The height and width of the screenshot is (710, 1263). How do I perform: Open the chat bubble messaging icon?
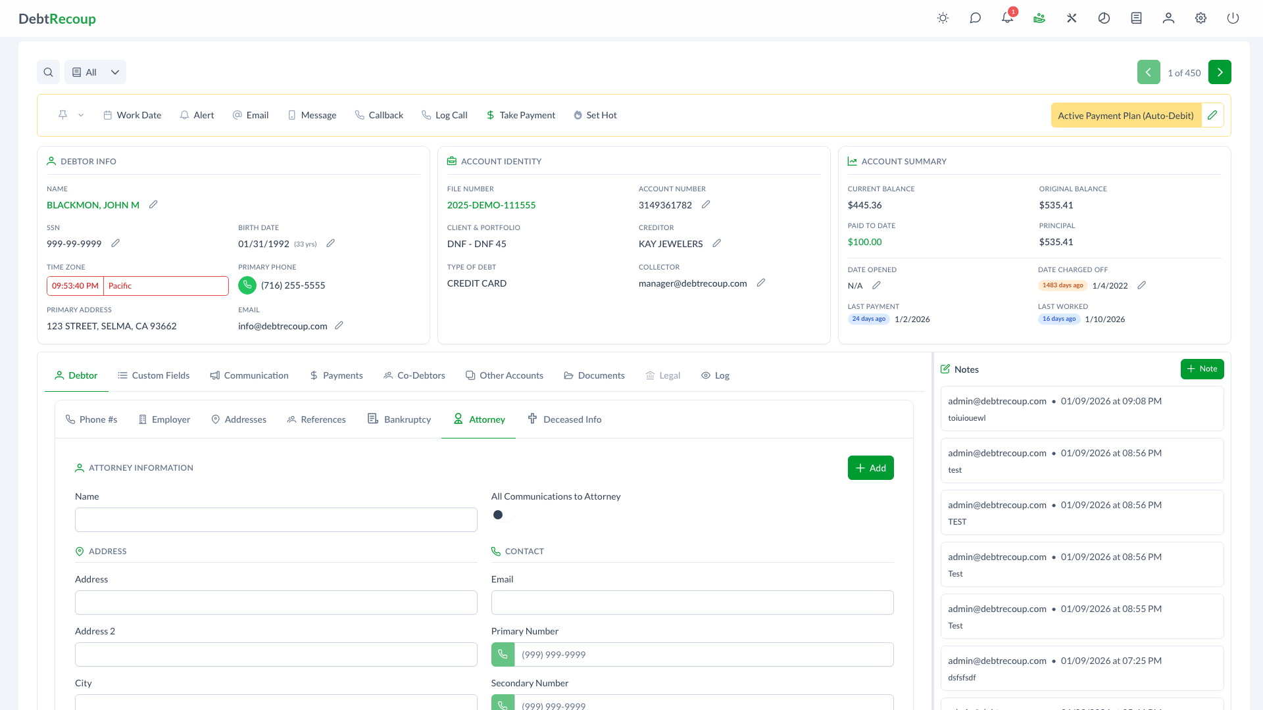[975, 18]
